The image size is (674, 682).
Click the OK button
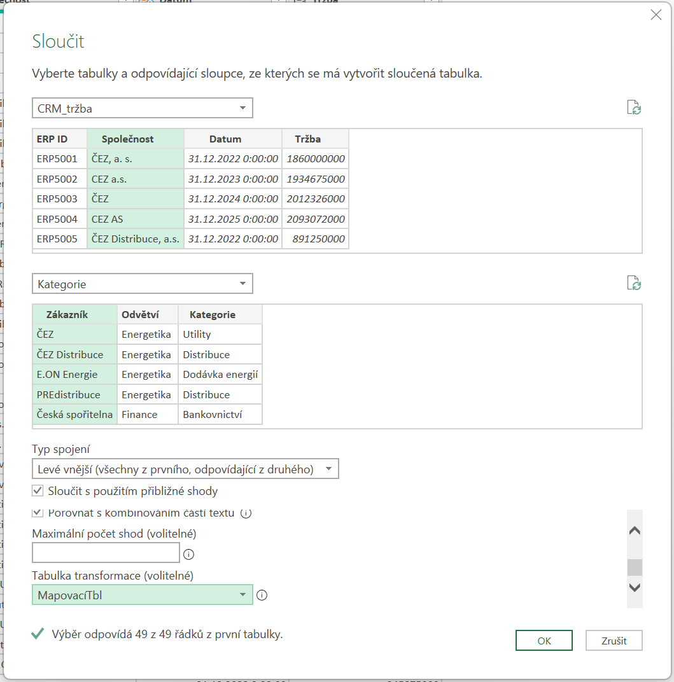tap(544, 641)
